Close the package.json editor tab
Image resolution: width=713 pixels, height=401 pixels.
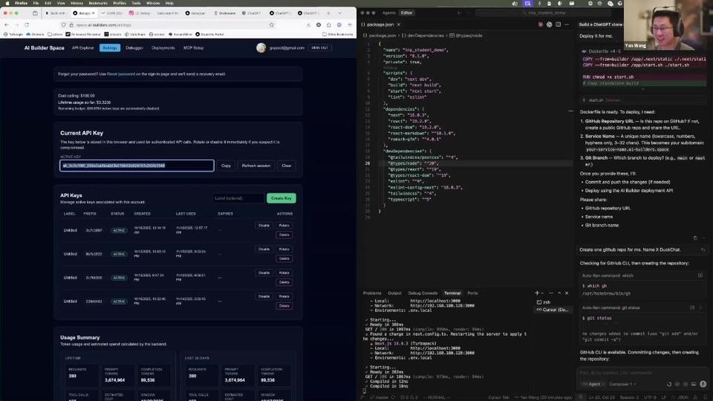pyautogui.click(x=399, y=25)
